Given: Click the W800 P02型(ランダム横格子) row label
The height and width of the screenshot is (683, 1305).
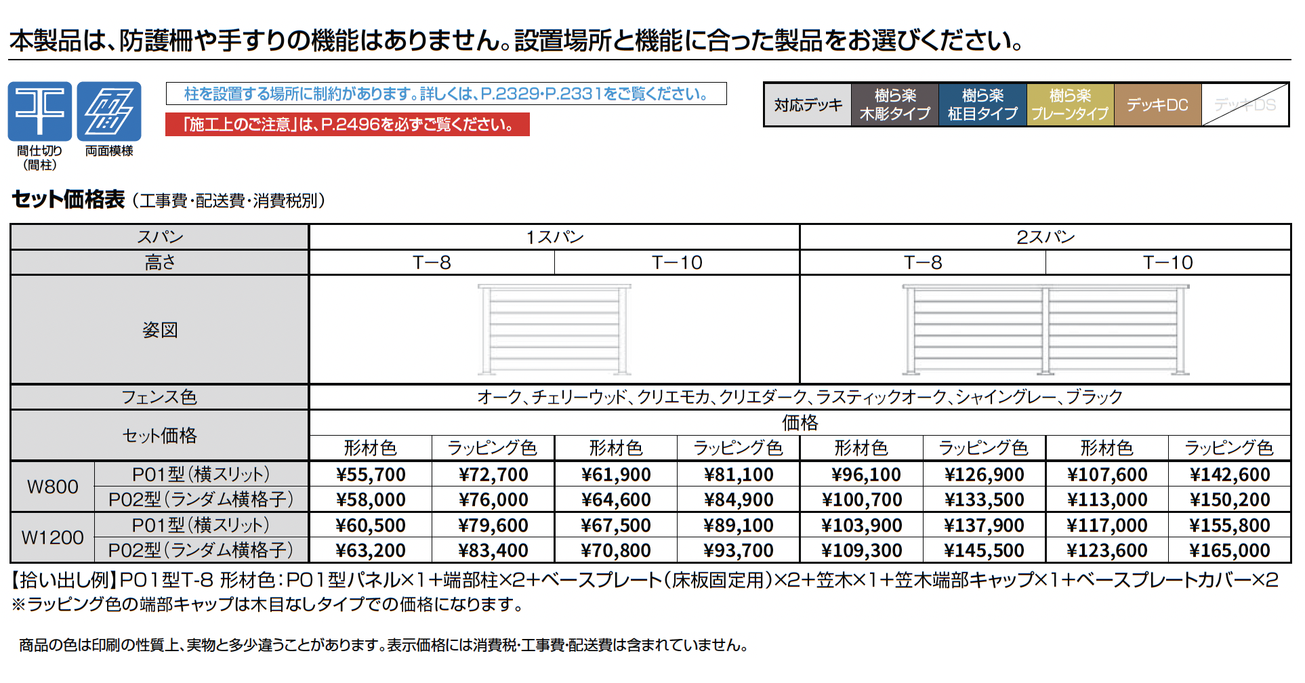Looking at the screenshot, I should 201,499.
